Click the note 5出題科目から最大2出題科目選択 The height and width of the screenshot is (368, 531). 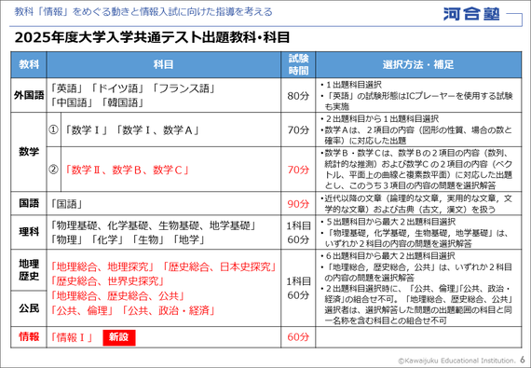(x=388, y=222)
